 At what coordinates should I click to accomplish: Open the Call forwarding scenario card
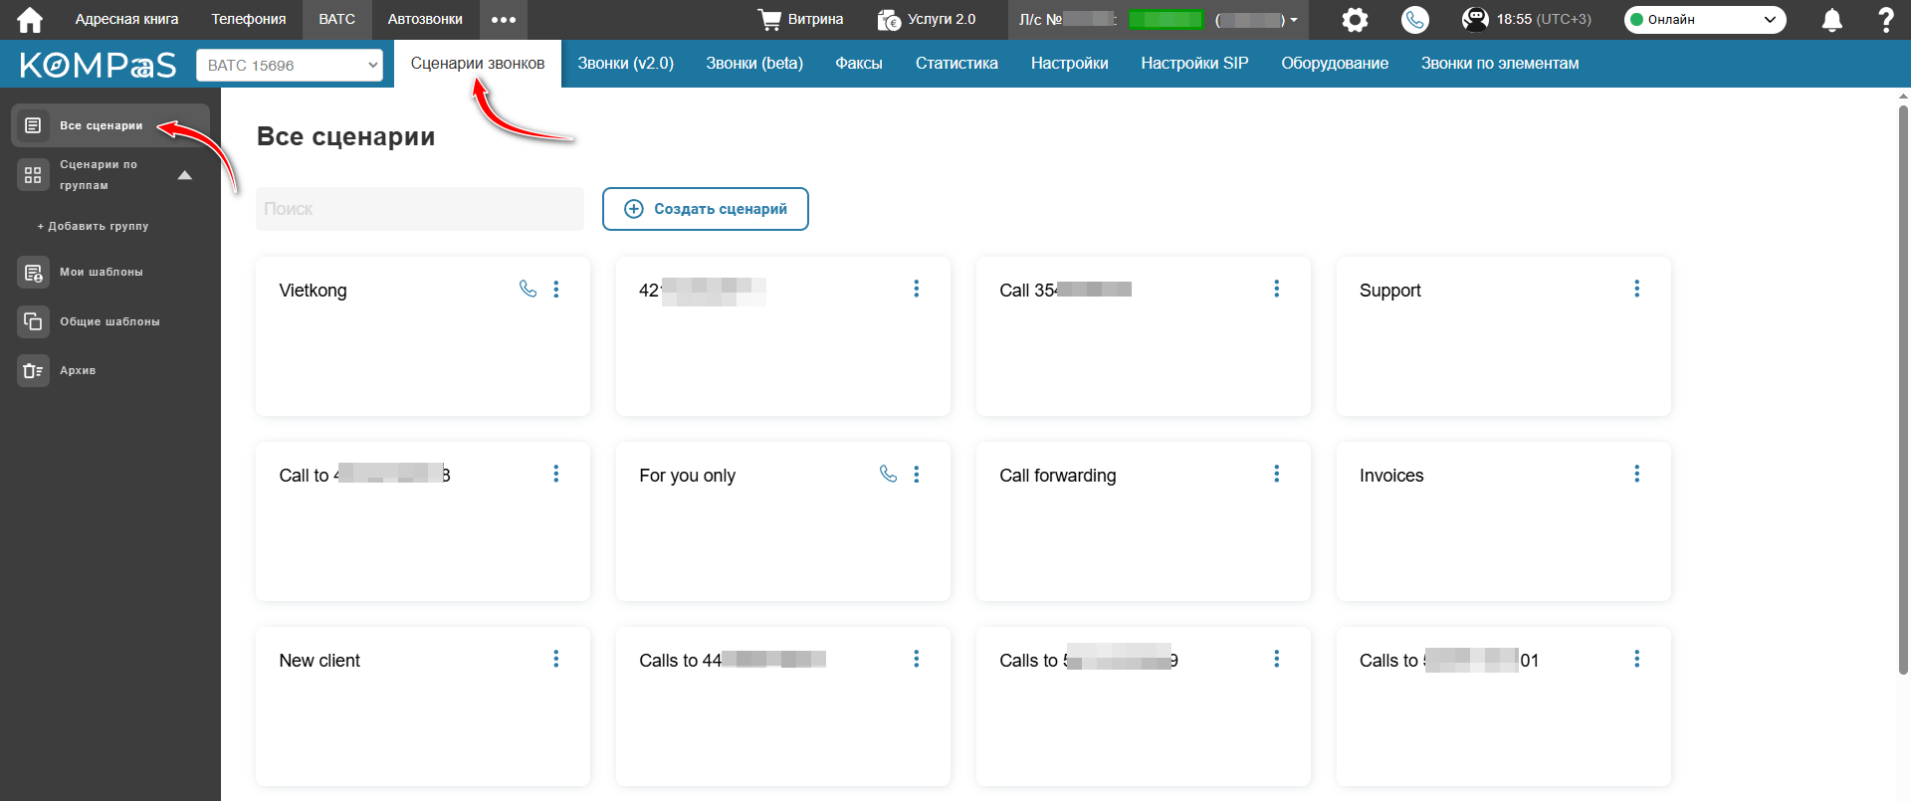point(1144,521)
